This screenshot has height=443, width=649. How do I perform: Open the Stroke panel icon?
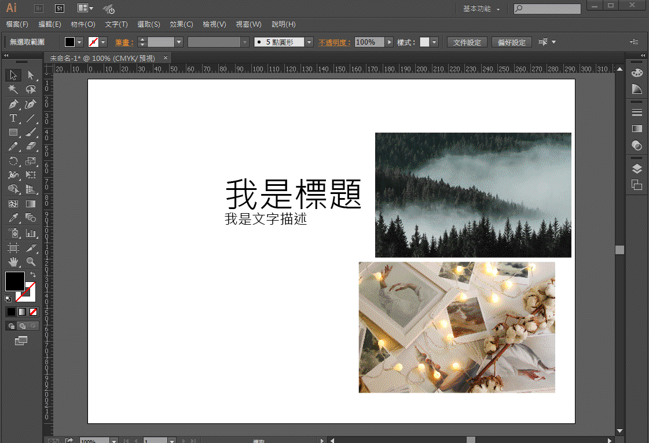(x=637, y=112)
